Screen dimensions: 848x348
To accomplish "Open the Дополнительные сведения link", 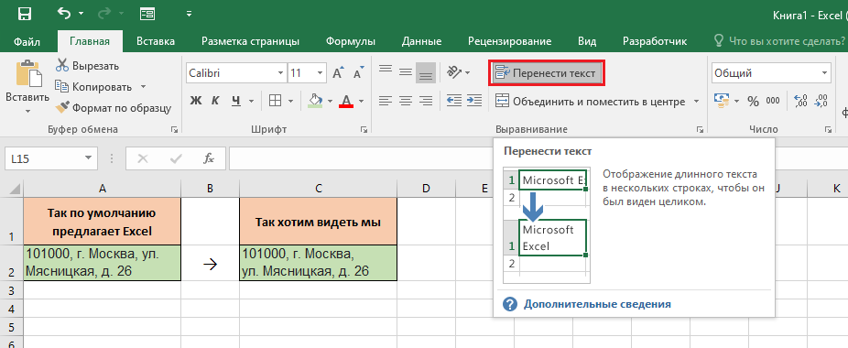I will (x=597, y=304).
